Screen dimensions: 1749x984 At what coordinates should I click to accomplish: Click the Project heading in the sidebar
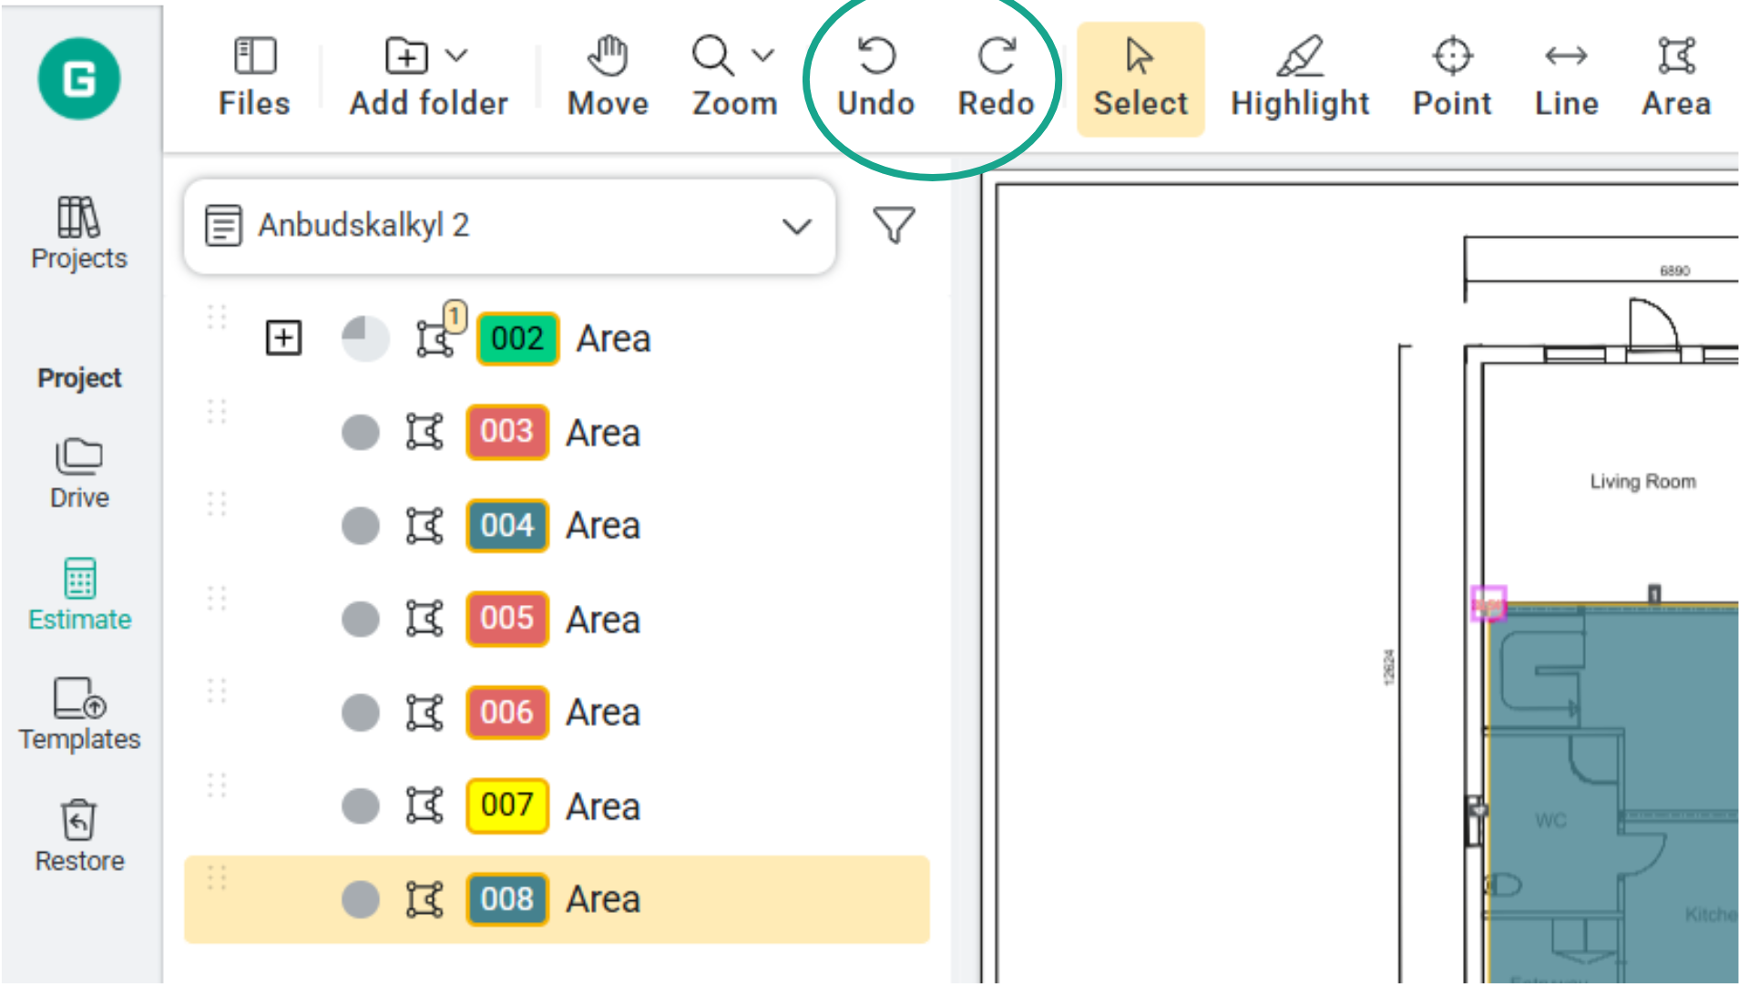pos(79,377)
